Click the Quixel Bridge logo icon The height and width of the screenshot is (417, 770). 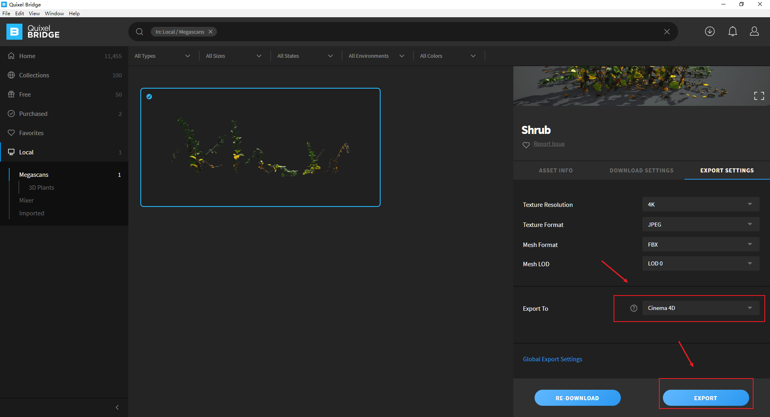coord(14,32)
